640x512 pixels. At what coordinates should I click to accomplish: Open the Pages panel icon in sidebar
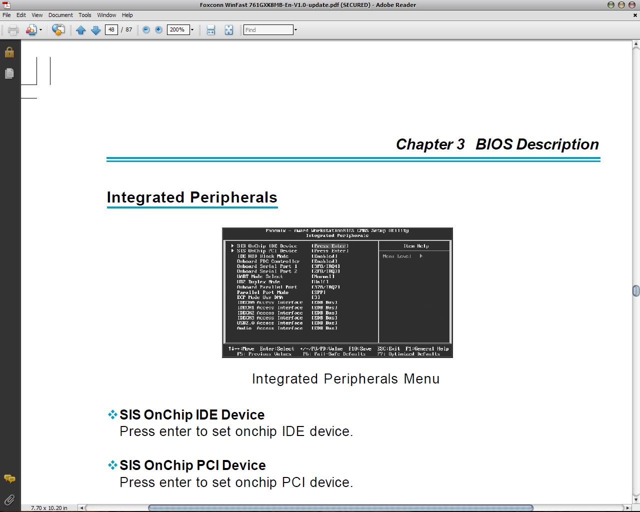point(9,73)
